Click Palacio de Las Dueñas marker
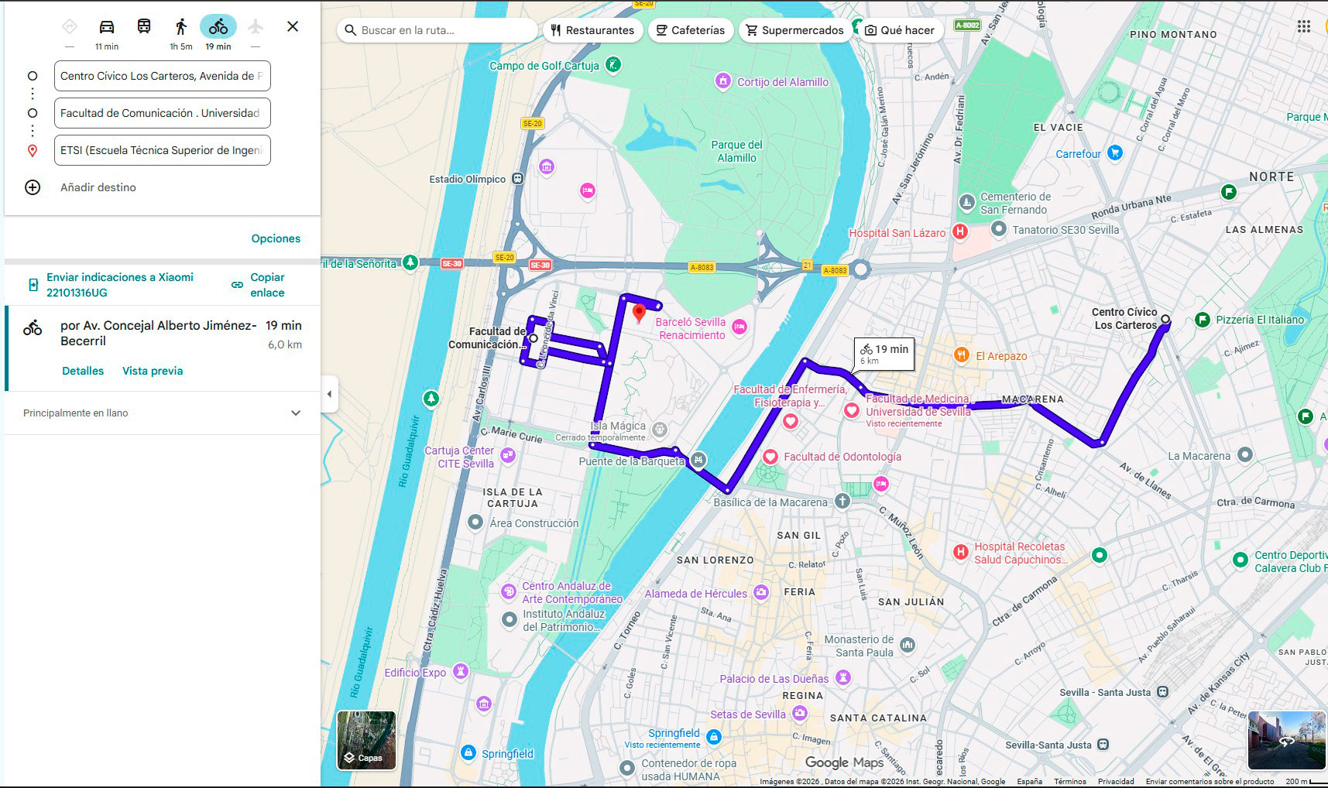 (x=843, y=678)
